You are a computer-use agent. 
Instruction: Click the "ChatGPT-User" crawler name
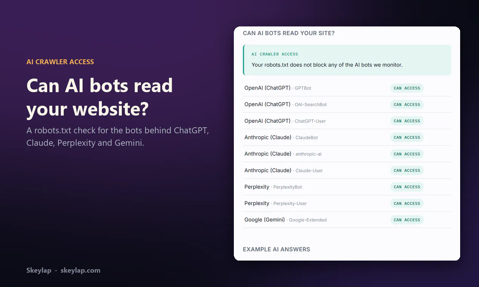(310, 121)
